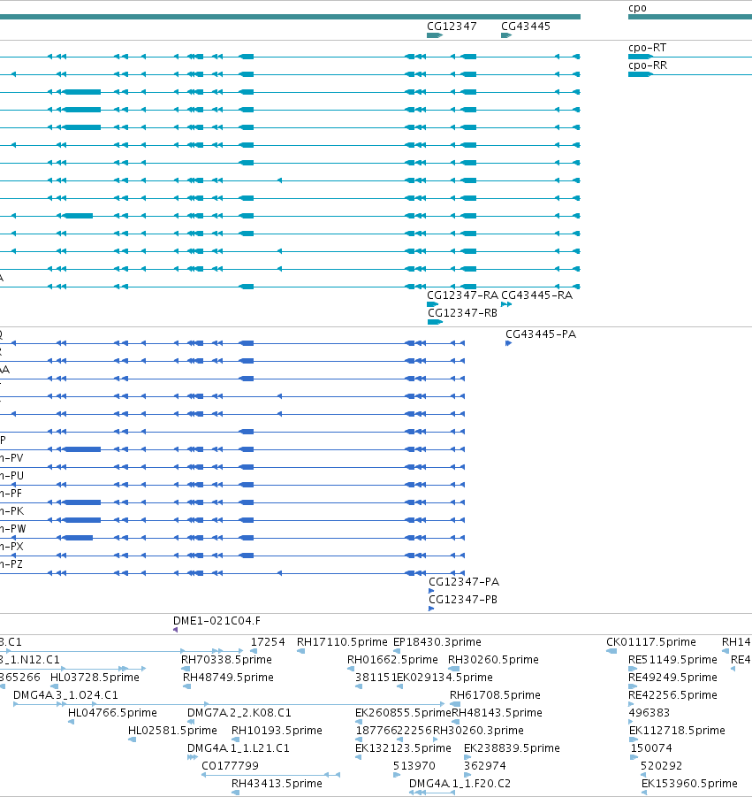752x797 pixels.
Task: Open the cpo-RR transcript label
Action: tap(648, 65)
